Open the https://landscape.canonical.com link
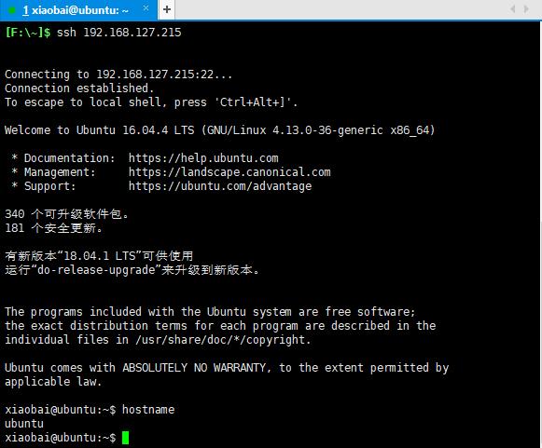Screen dimensions: 542x448 (229, 172)
